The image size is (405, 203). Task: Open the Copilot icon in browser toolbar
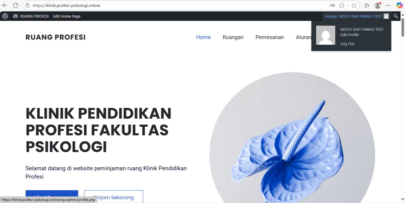399,5
